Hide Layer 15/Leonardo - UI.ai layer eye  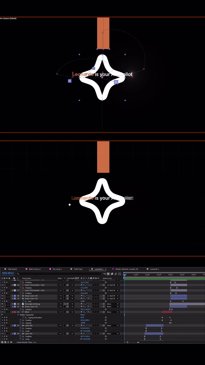pos(2,290)
